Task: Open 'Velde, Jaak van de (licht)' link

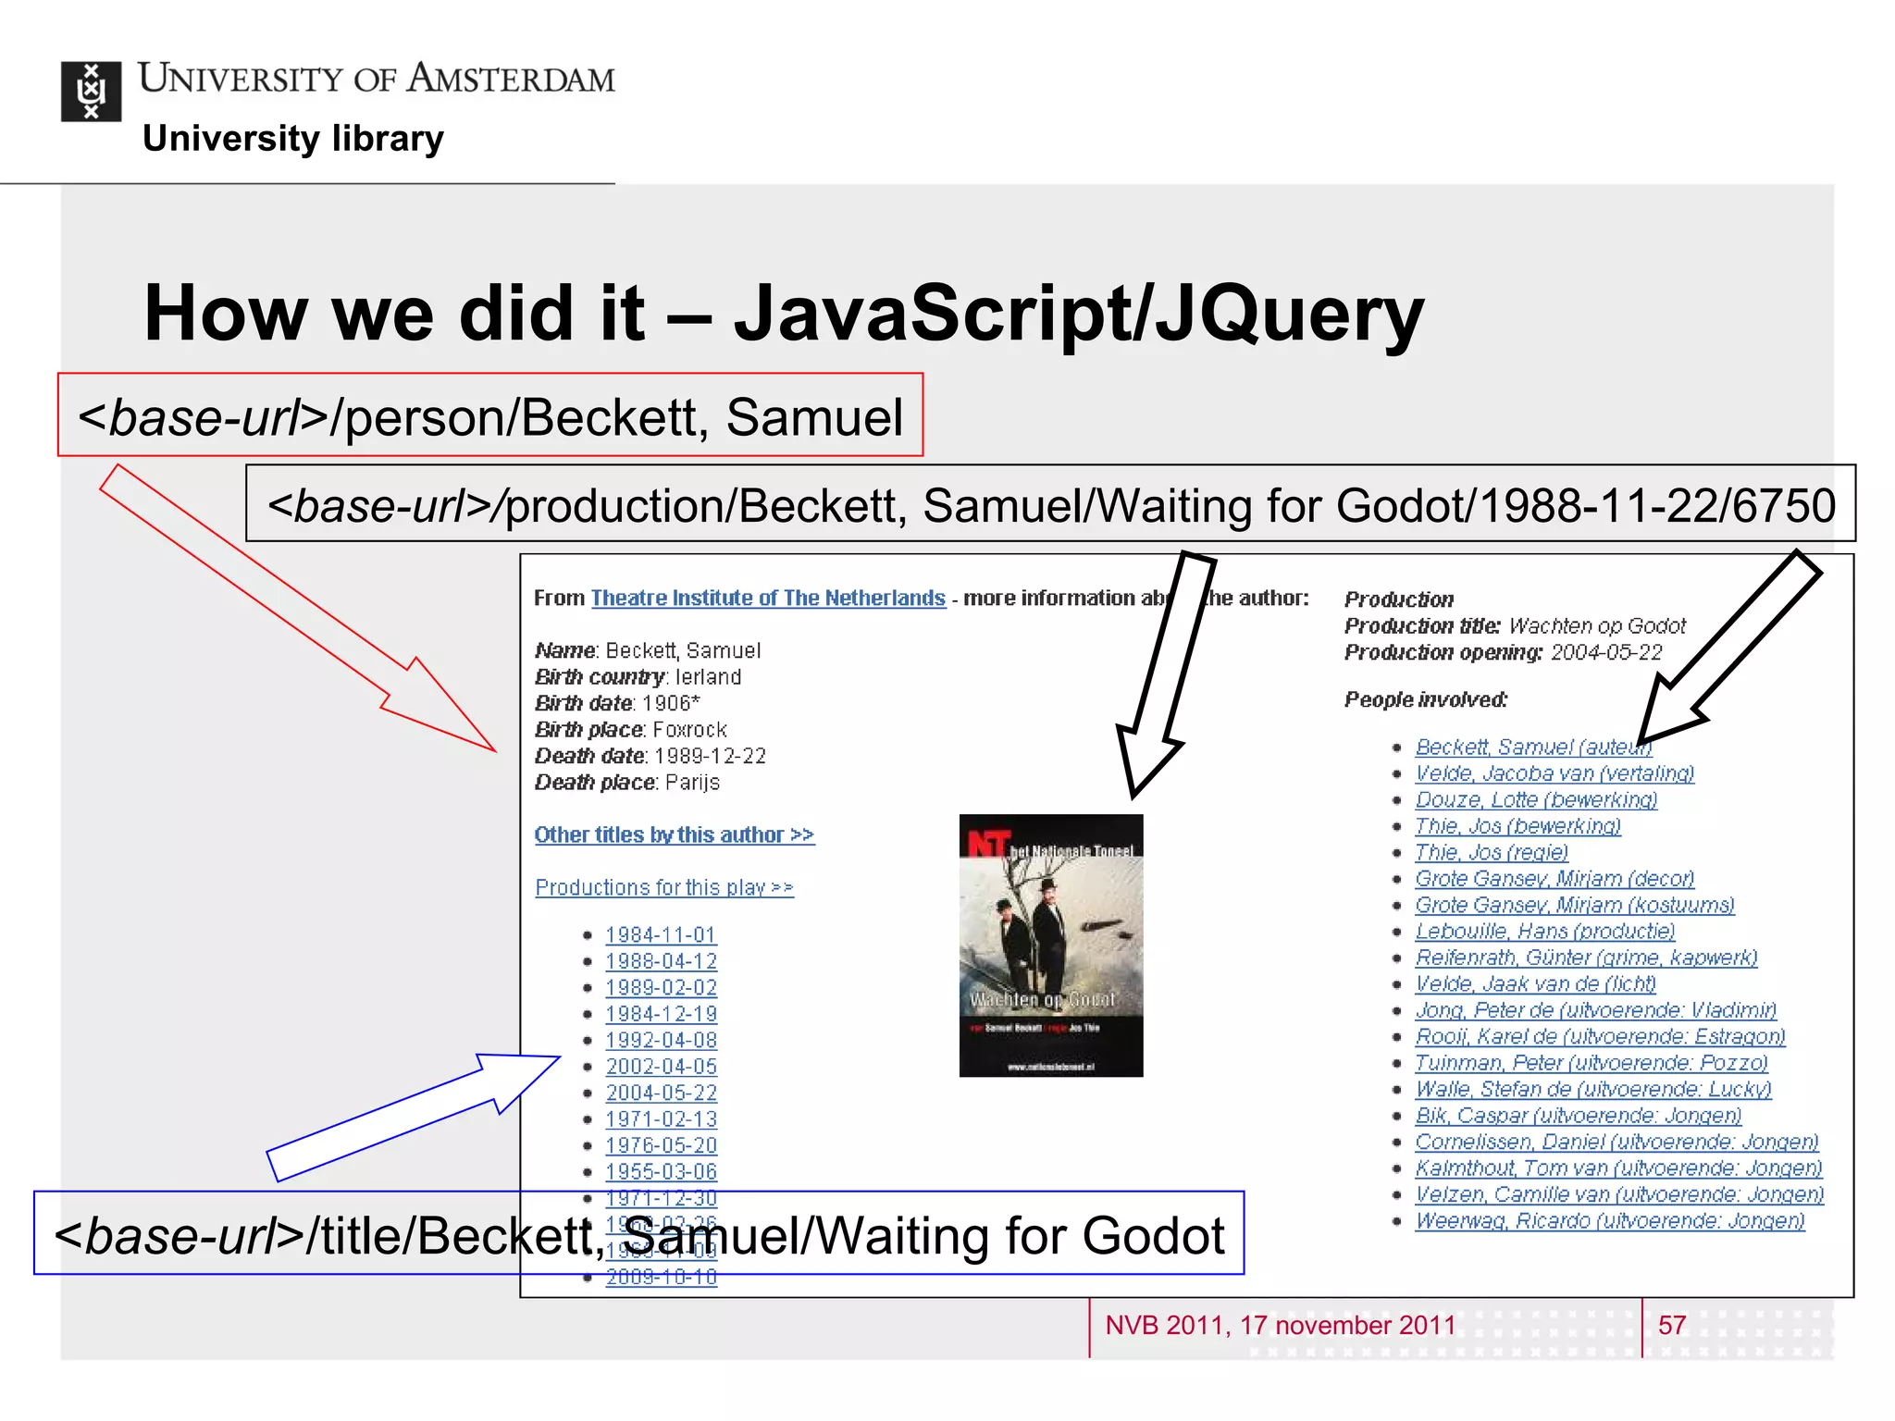Action: click(1535, 984)
